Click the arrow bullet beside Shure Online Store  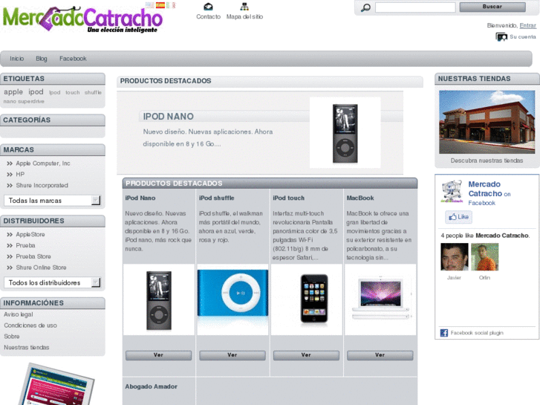10,268
